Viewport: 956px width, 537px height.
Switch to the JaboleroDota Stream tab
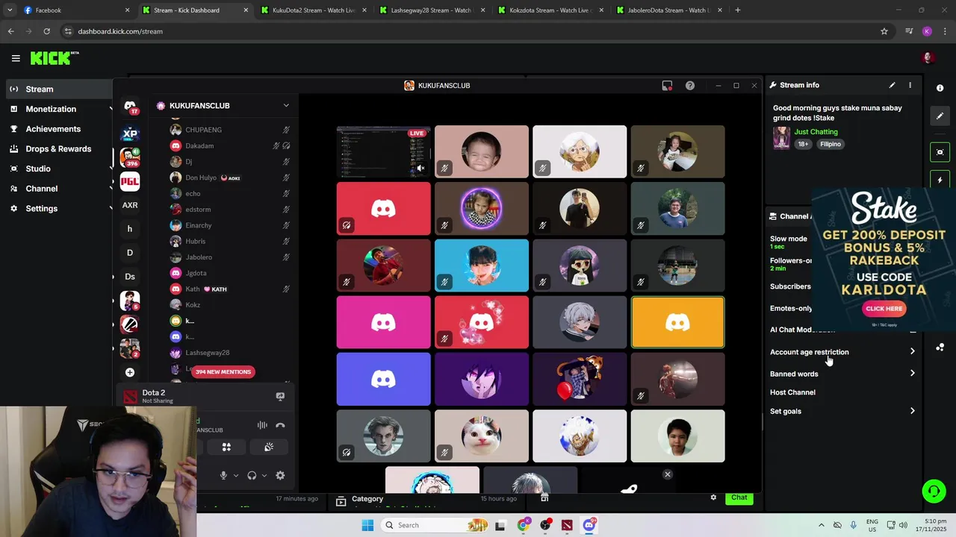[668, 10]
